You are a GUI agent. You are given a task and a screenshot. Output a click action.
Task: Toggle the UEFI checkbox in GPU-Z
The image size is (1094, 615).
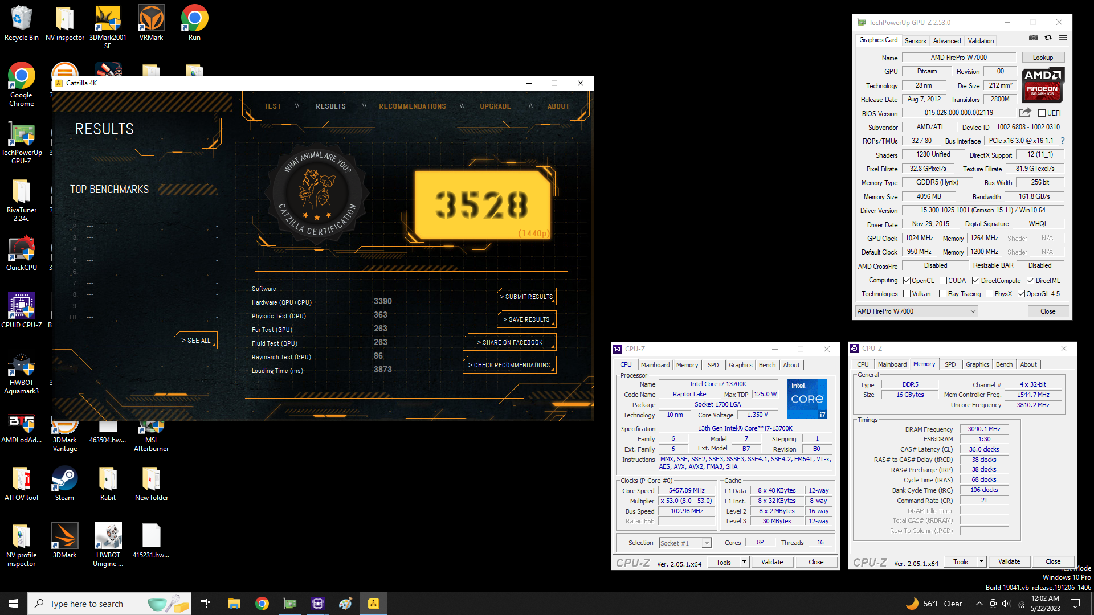tap(1042, 113)
